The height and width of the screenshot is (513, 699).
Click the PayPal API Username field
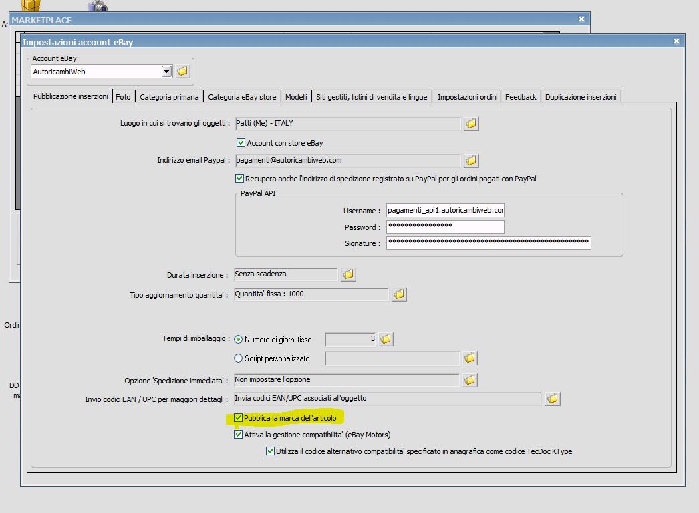(x=445, y=210)
